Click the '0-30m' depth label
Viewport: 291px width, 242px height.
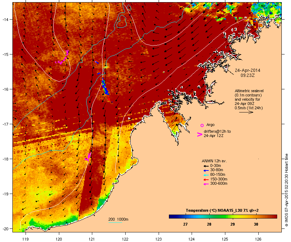(x=215, y=166)
